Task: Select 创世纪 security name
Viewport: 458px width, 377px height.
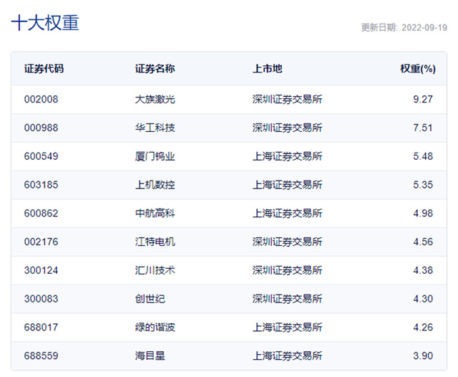Action: tap(150, 299)
